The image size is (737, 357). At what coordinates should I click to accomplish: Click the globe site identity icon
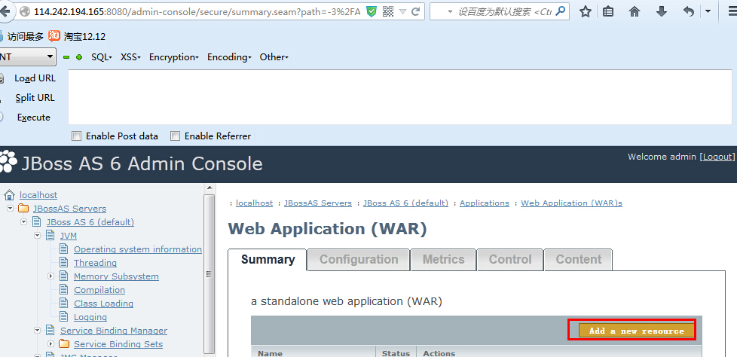pyautogui.click(x=23, y=12)
